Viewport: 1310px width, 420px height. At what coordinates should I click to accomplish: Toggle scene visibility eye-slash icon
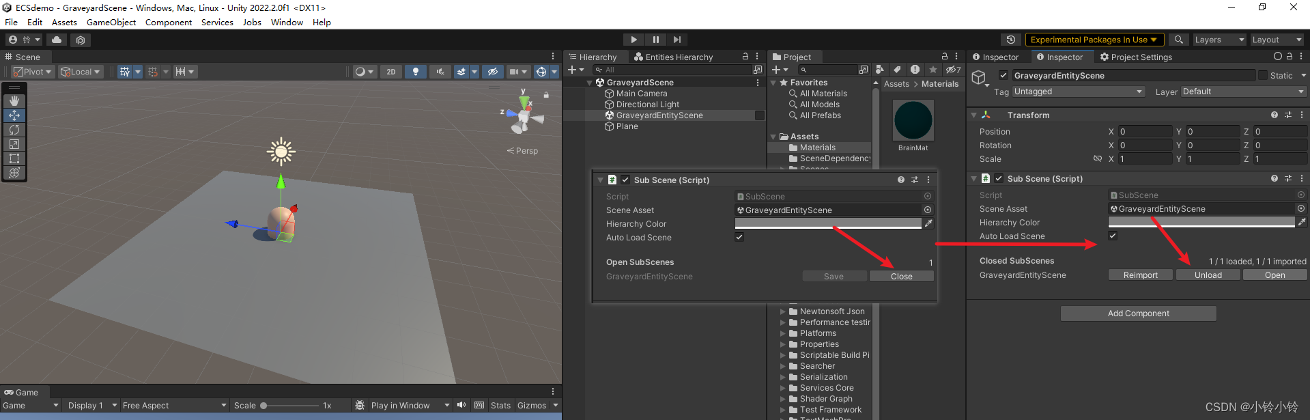492,72
